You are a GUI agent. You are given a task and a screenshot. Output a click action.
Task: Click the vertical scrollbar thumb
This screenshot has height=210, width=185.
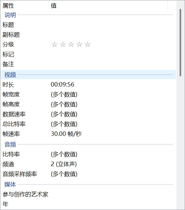point(180,43)
